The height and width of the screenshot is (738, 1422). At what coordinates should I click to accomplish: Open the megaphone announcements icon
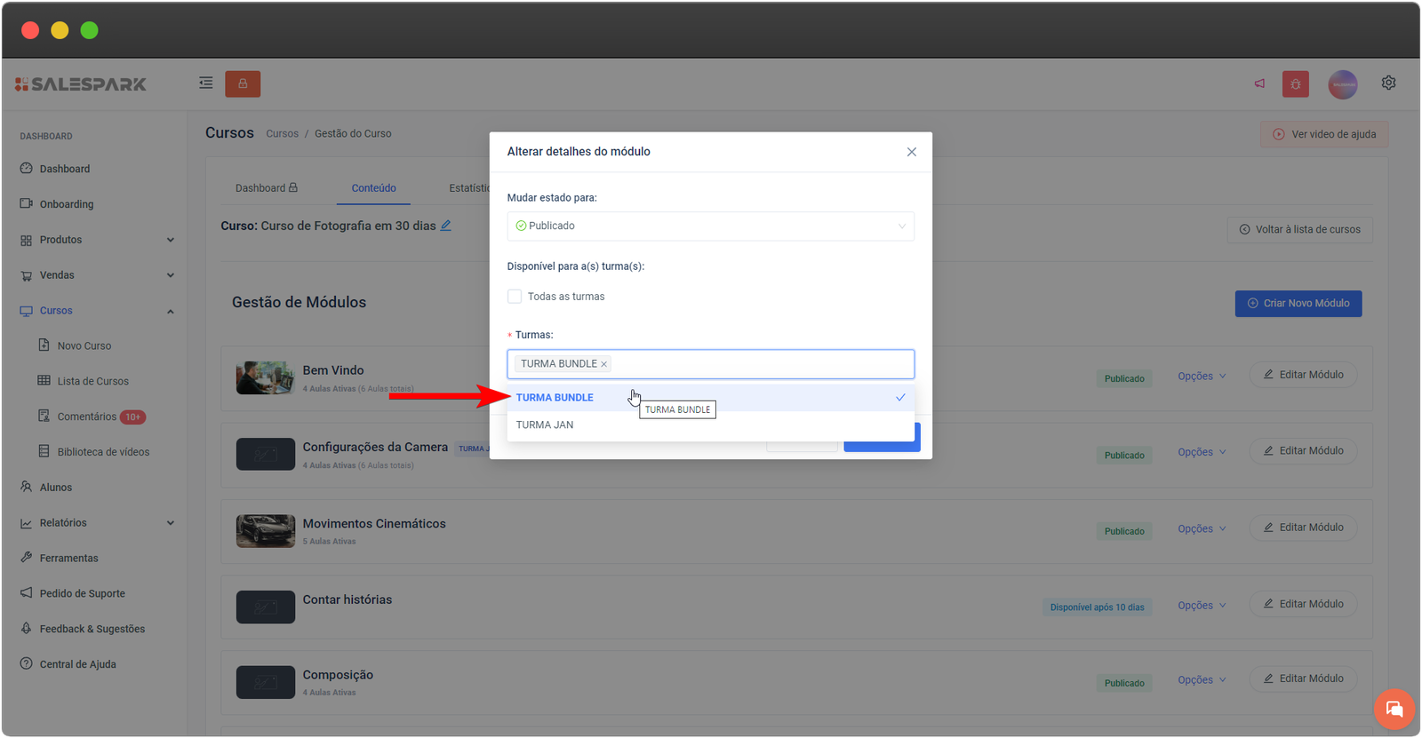pos(1259,83)
